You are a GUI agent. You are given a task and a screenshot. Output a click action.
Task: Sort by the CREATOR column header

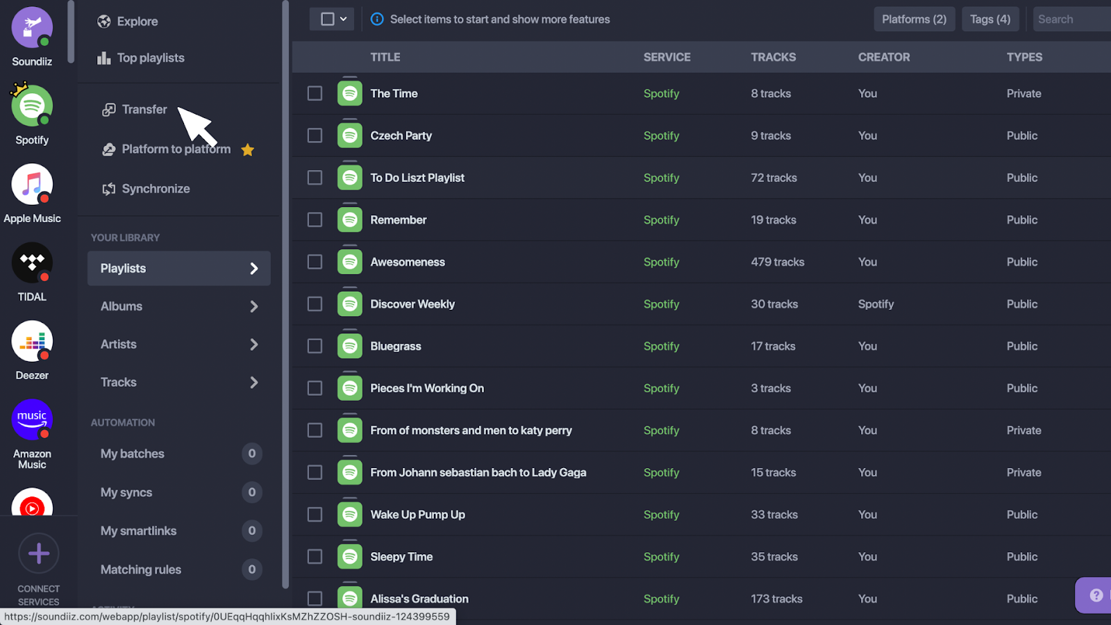coord(884,57)
